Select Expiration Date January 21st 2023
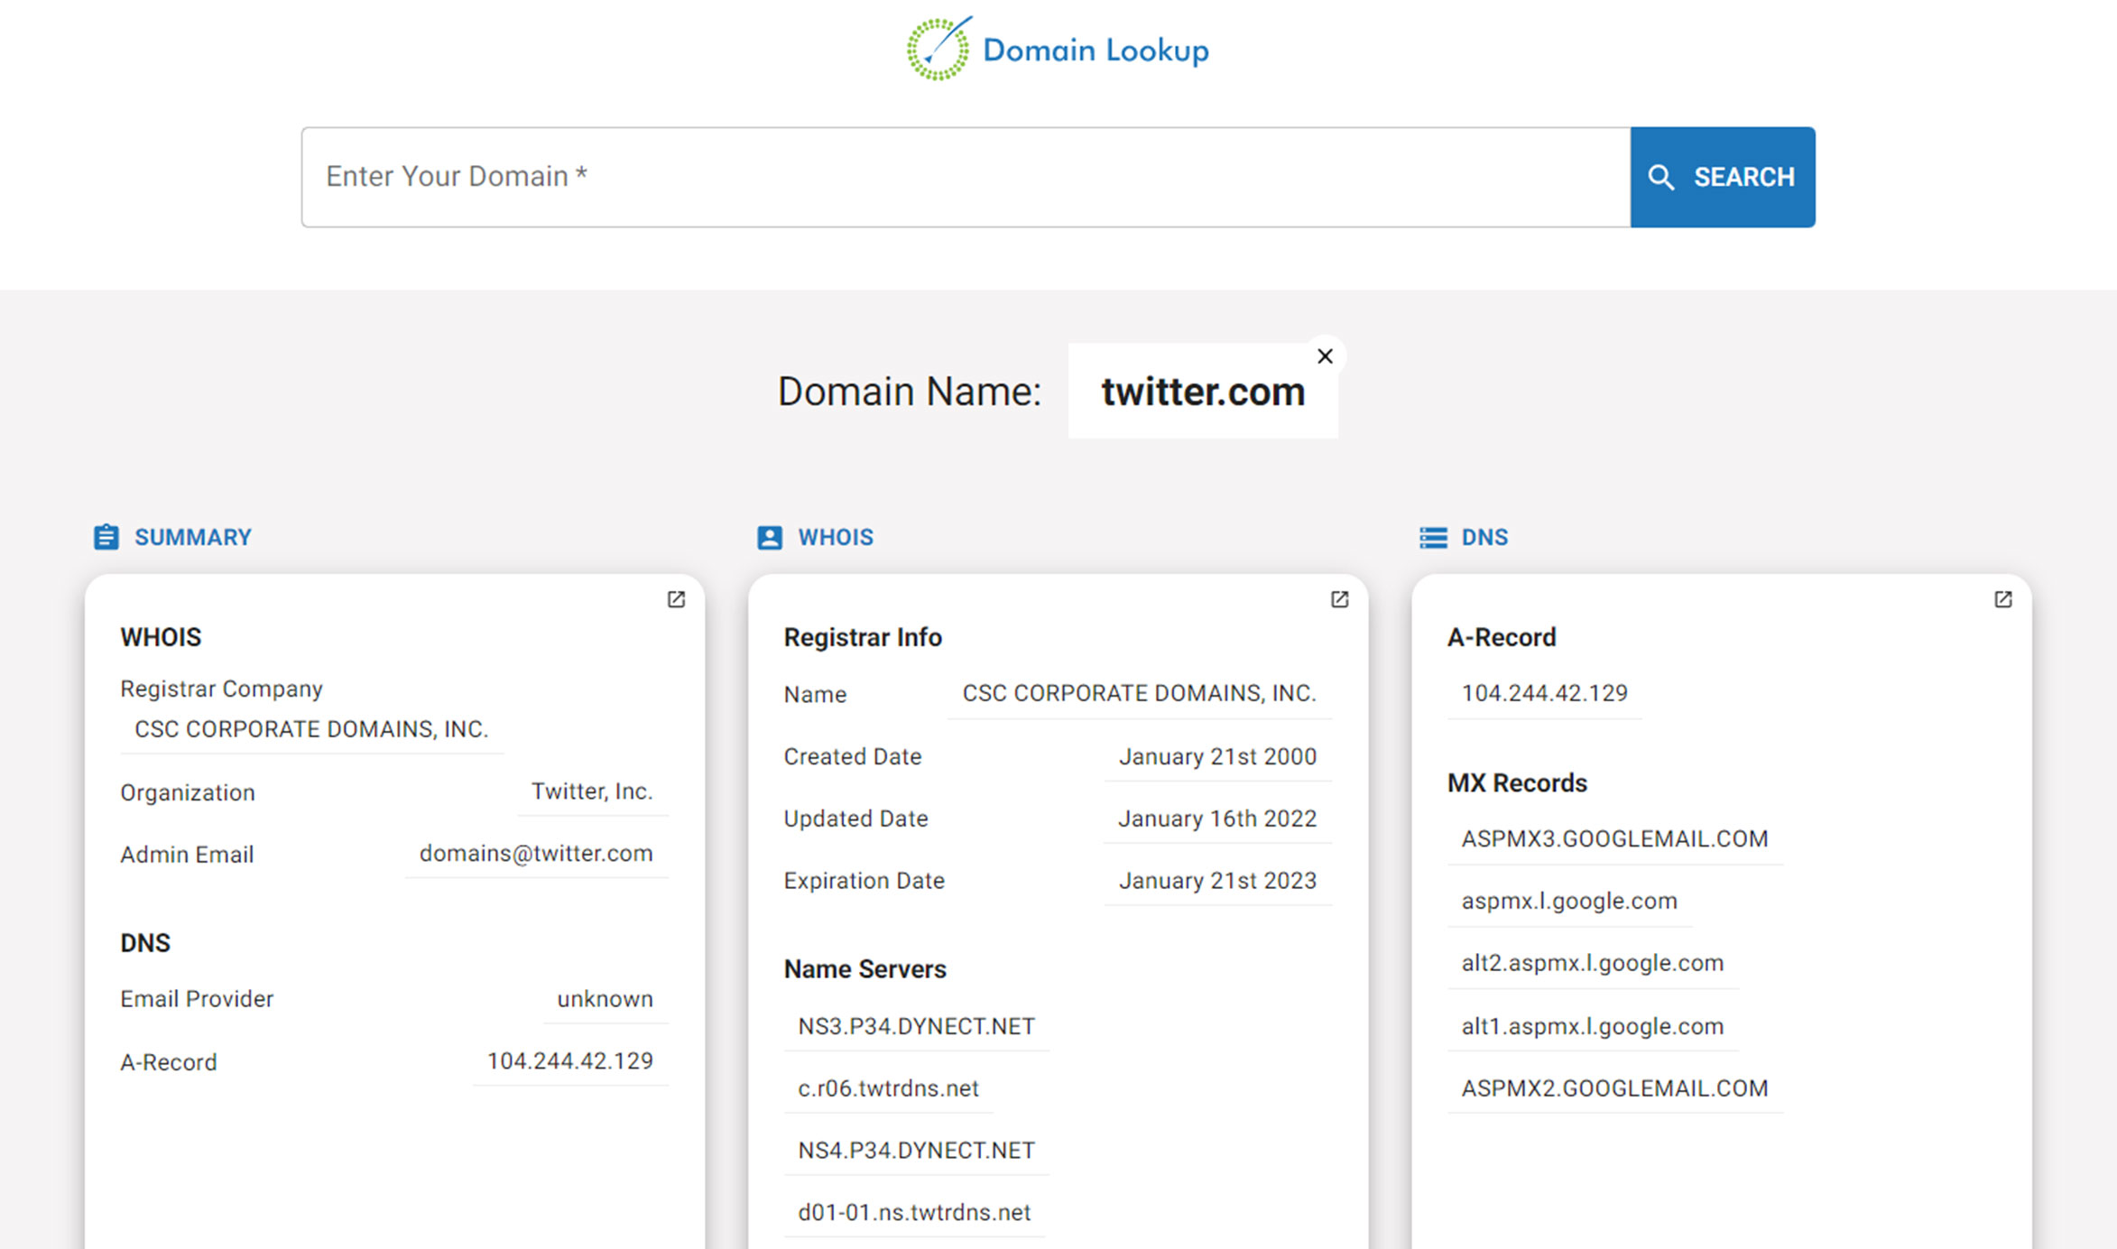This screenshot has height=1249, width=2117. coord(1217,881)
